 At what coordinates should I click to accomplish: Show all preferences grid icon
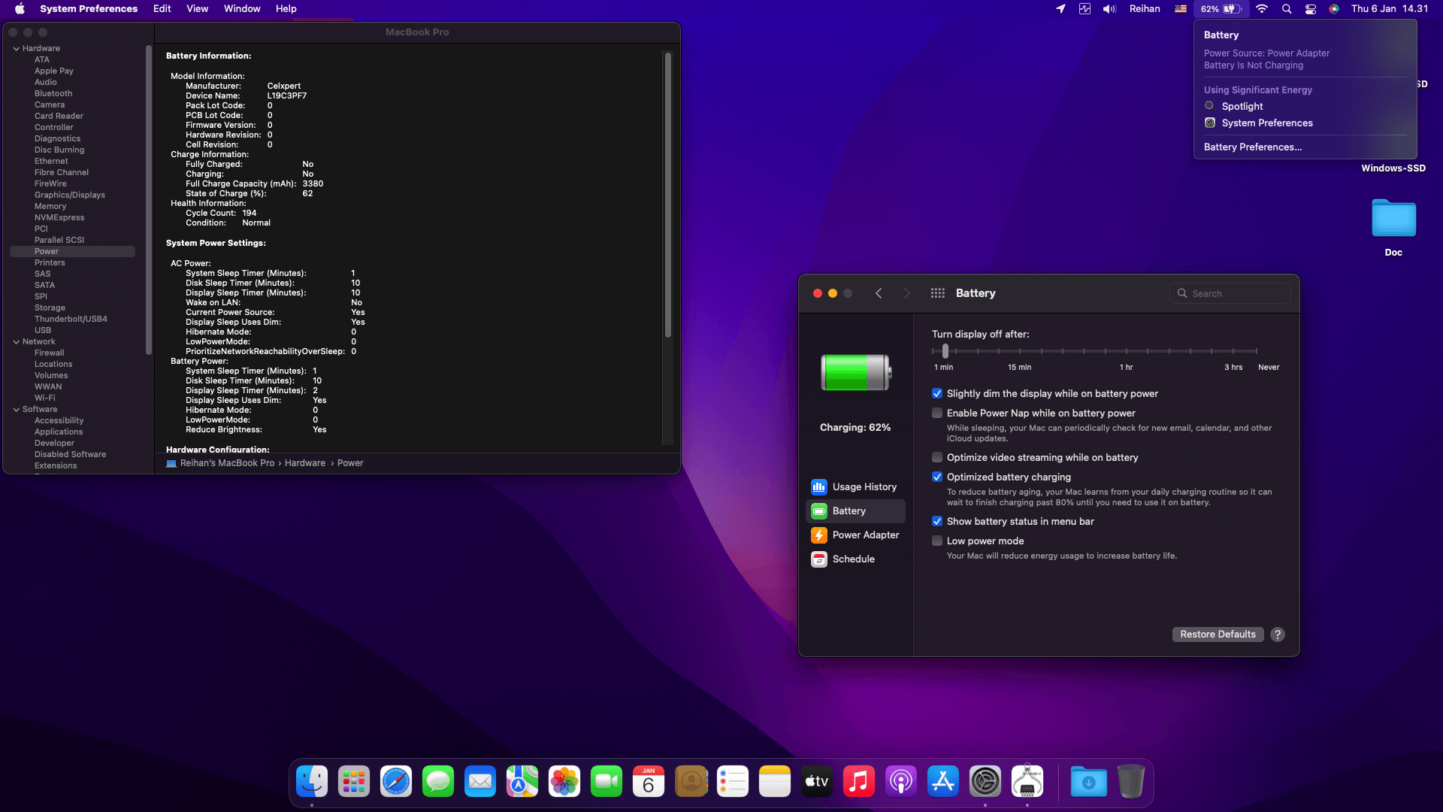(937, 293)
